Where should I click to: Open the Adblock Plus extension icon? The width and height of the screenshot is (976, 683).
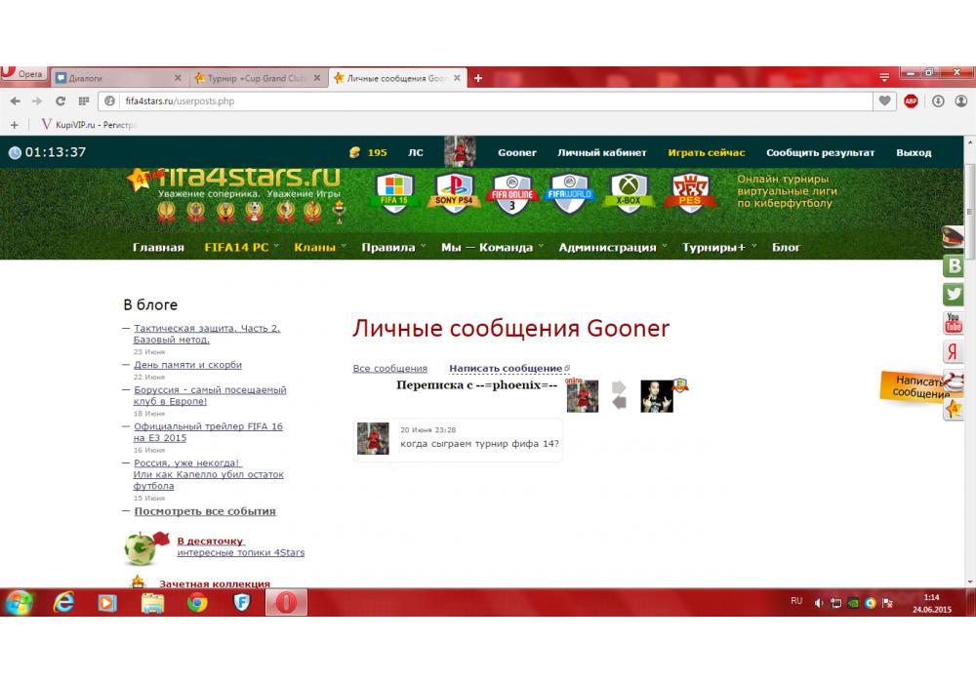911,100
